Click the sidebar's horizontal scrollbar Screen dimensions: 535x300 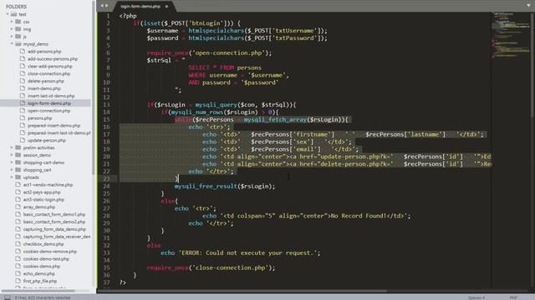click(38, 291)
